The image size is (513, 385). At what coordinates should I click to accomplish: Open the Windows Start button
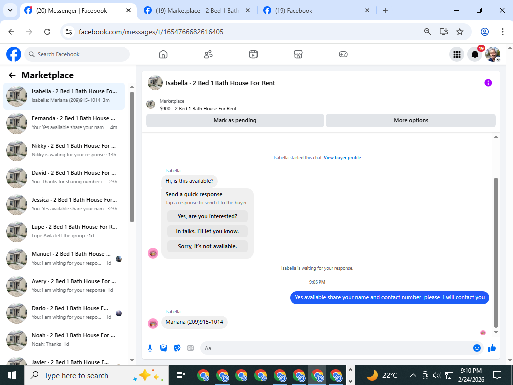12,375
